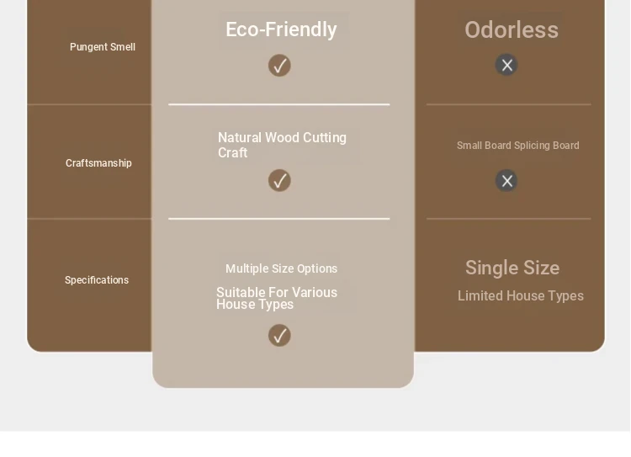Click the X icon under Odorless
Viewport: 631px width, 457px height.
(506, 65)
